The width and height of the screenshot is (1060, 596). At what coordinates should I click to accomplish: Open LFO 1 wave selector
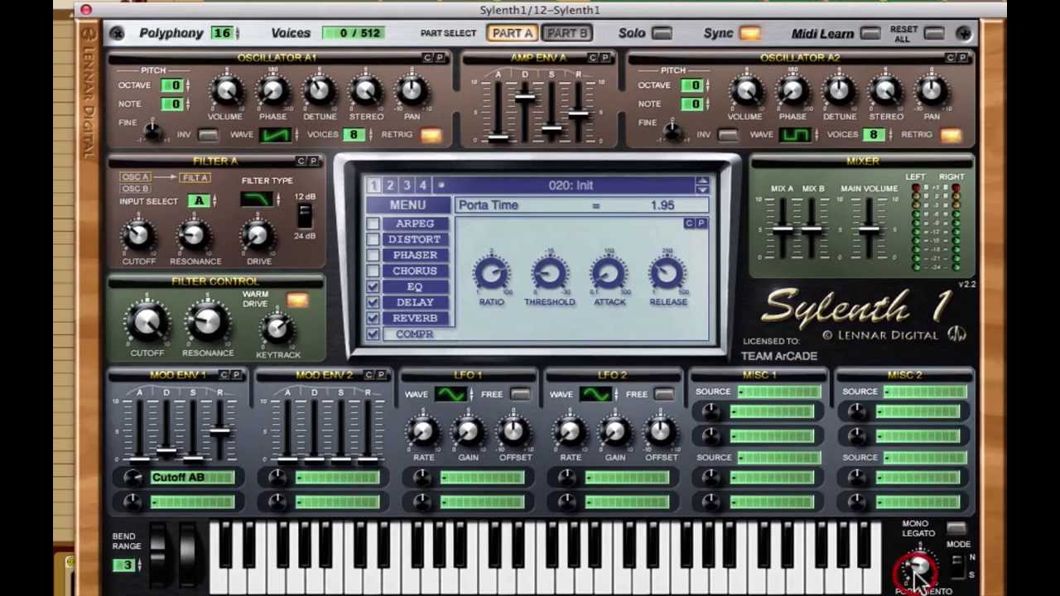(451, 394)
